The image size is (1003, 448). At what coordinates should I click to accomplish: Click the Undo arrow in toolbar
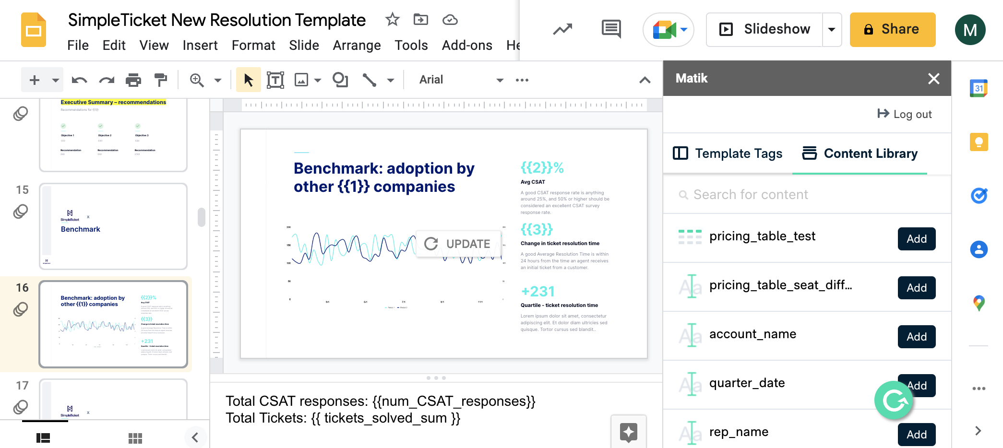click(x=79, y=80)
